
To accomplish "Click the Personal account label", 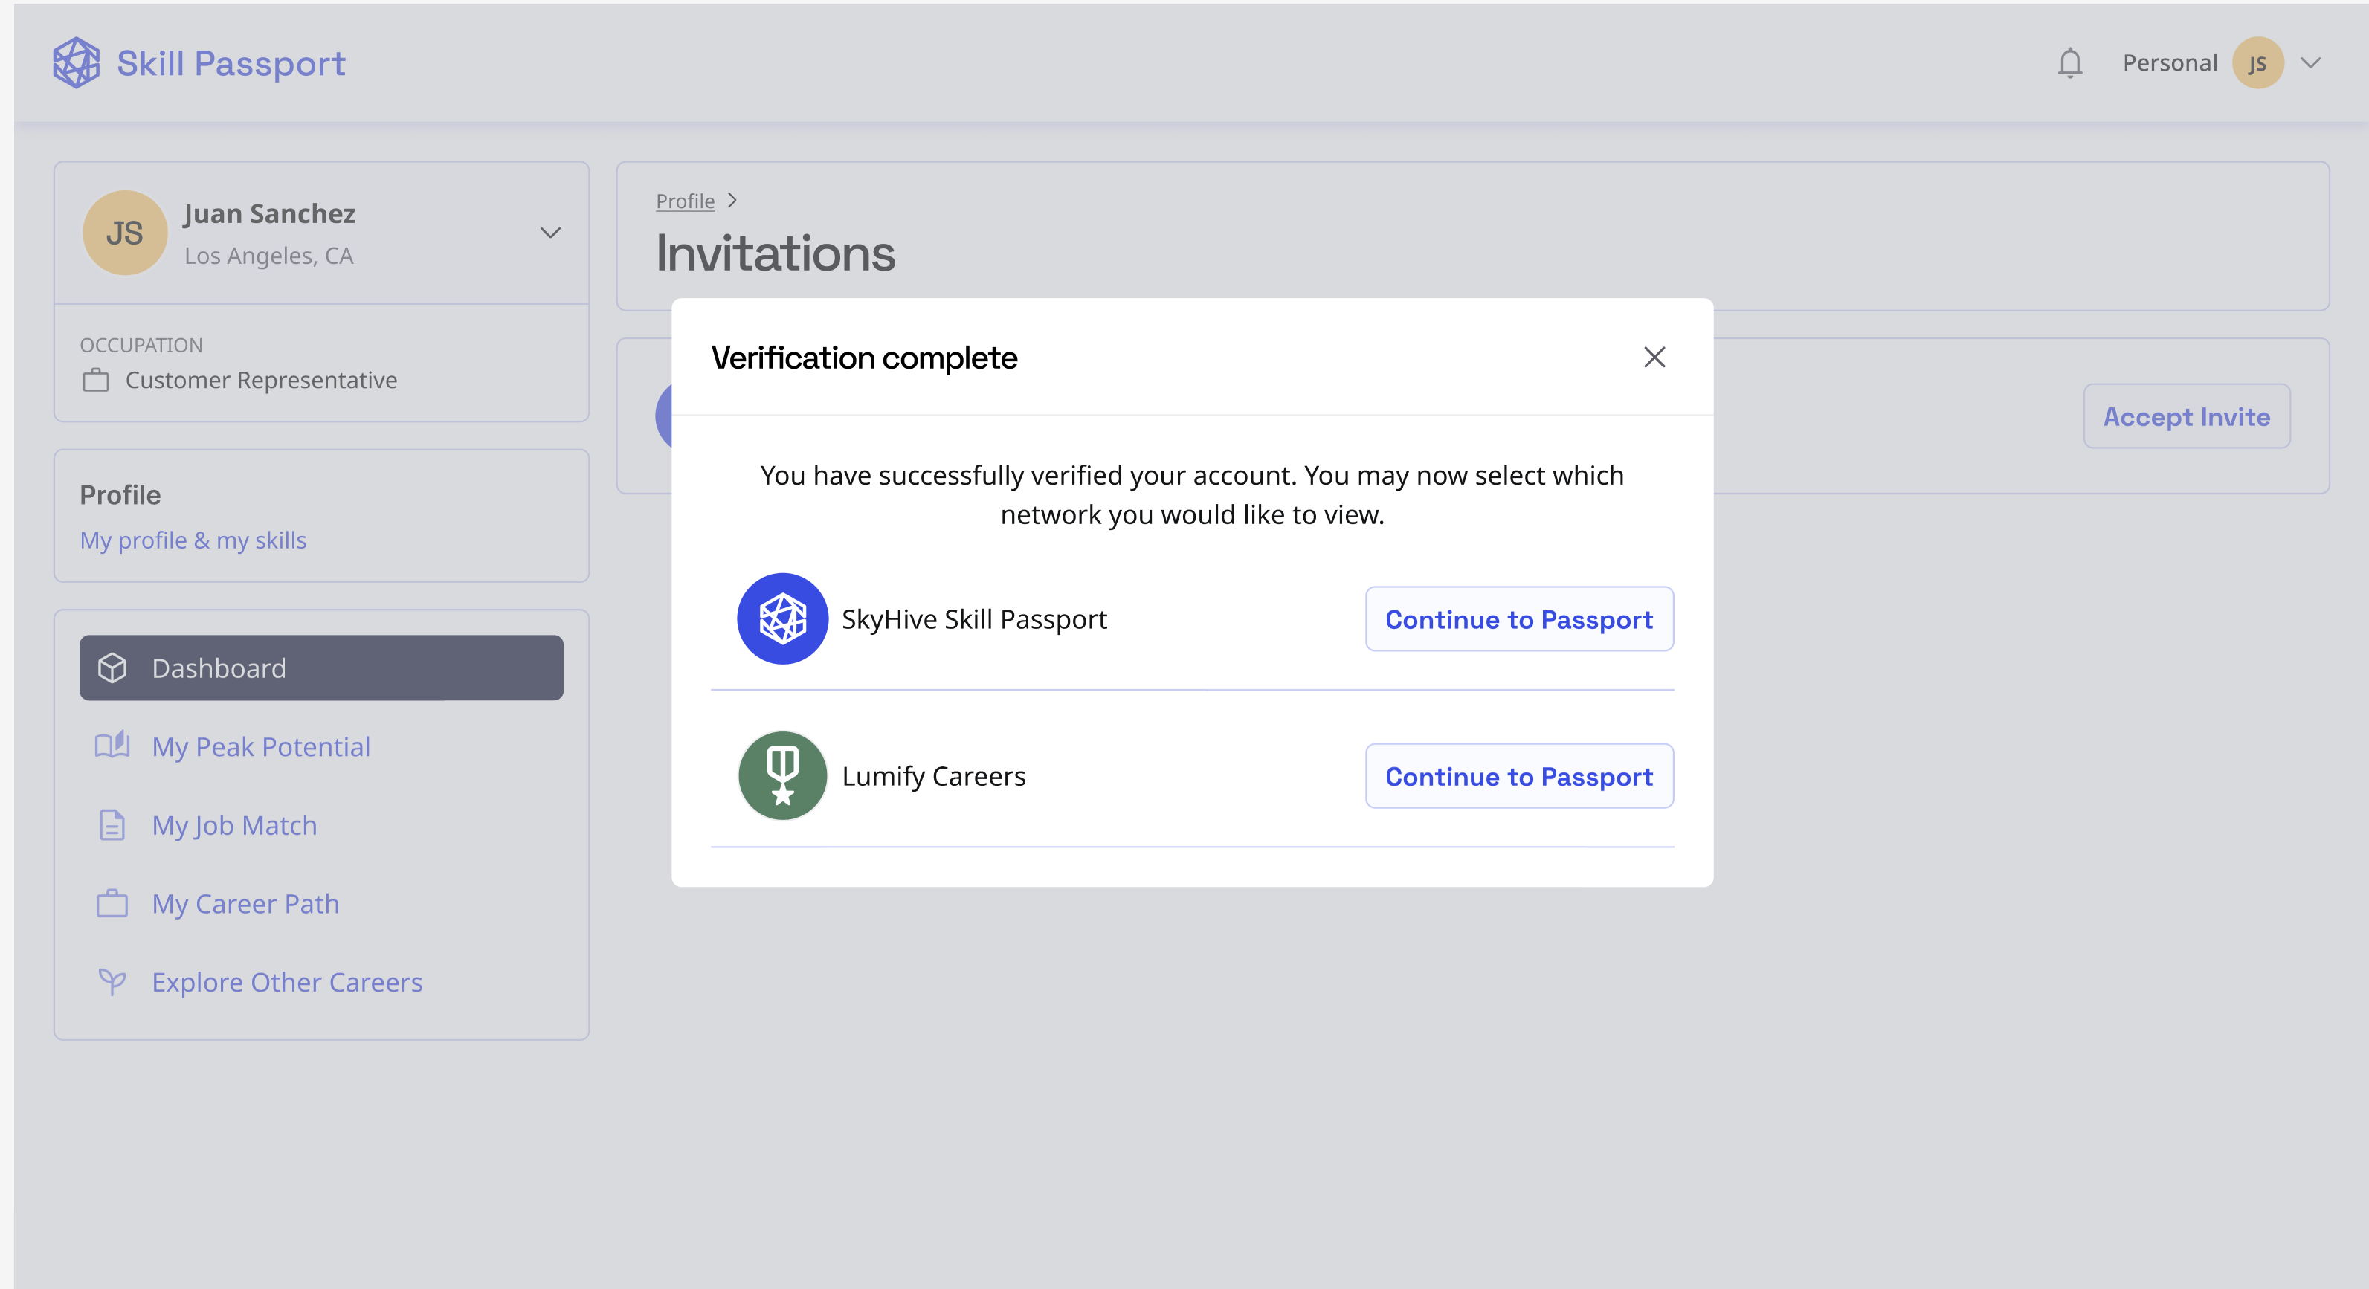I will pos(2170,62).
